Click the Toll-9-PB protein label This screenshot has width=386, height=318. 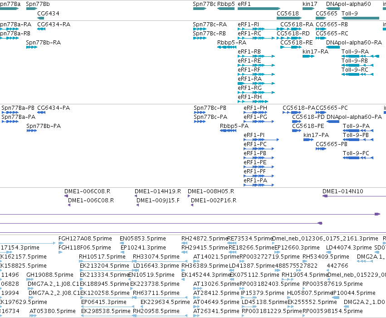click(x=356, y=135)
